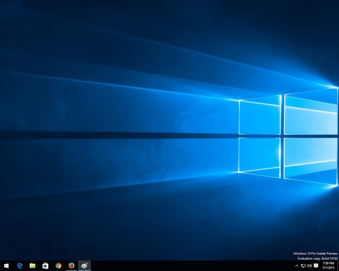Image resolution: width=339 pixels, height=271 pixels.
Task: Open the Windows Start menu
Action: [x=6, y=266]
